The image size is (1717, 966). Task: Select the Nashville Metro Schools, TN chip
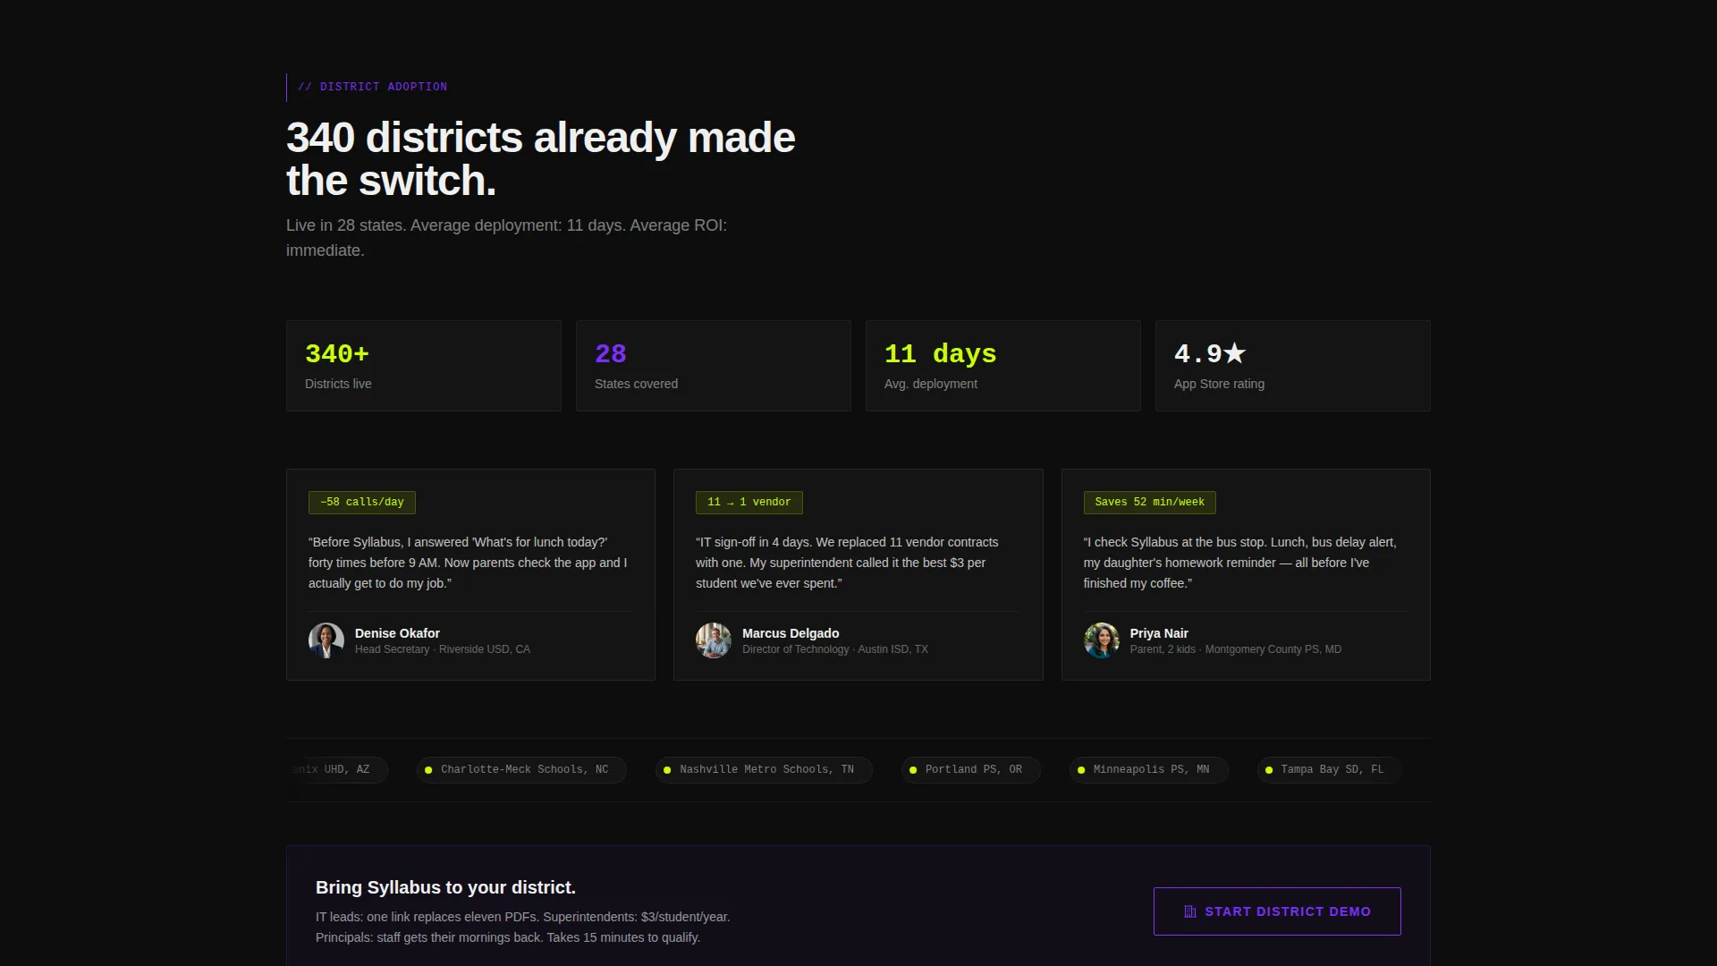tap(764, 770)
